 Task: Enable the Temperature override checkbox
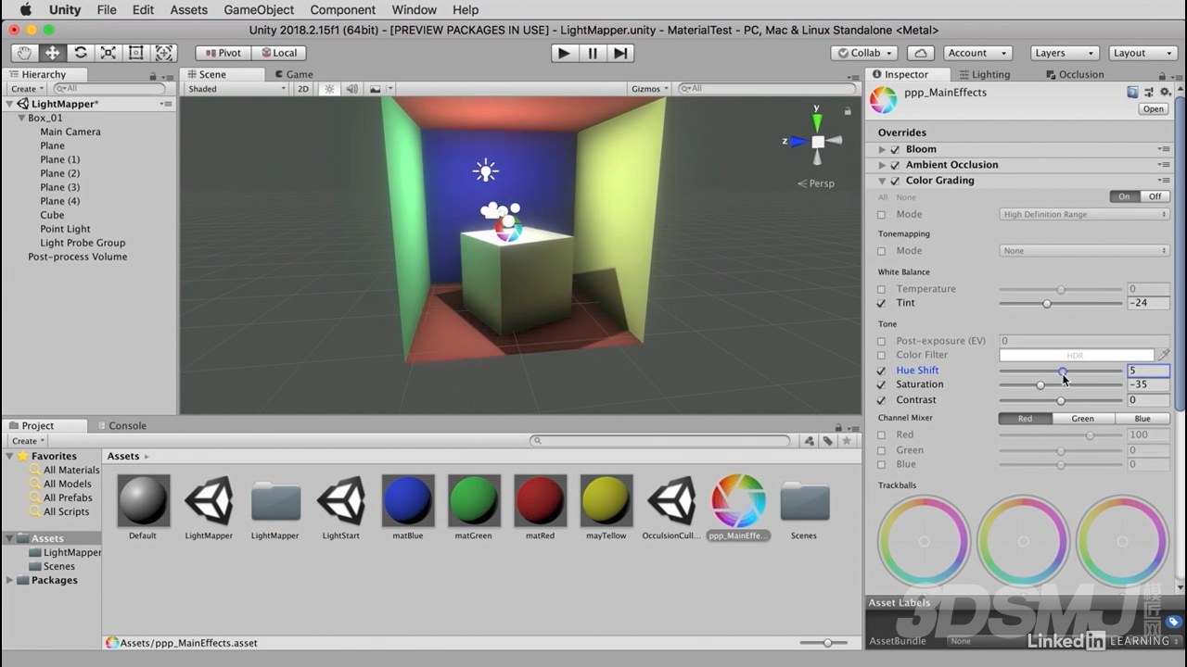click(x=882, y=289)
